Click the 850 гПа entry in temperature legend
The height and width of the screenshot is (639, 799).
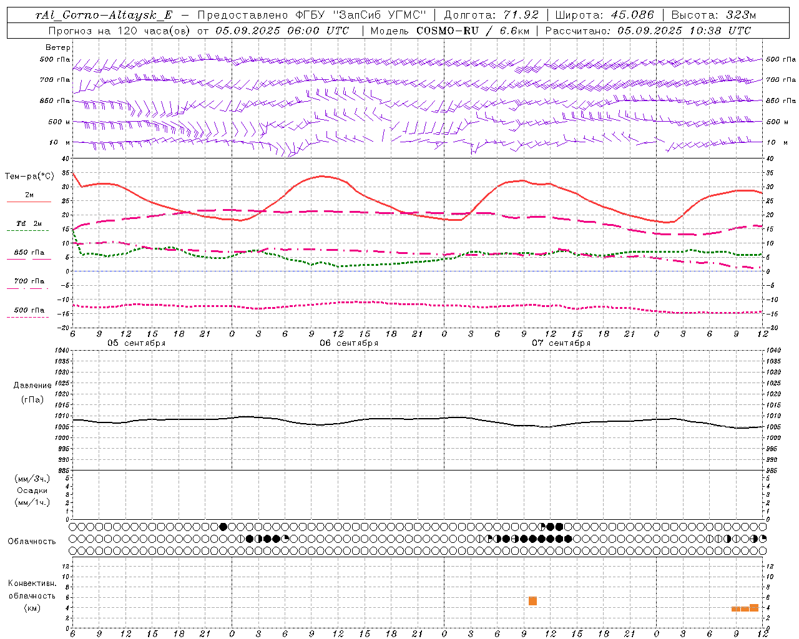(29, 253)
